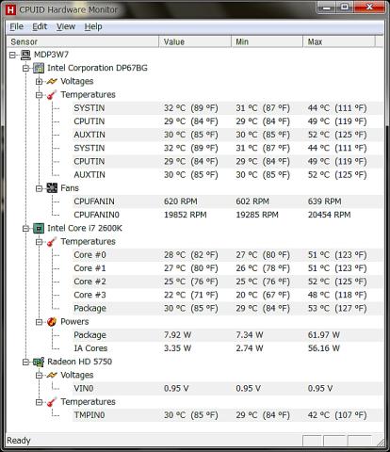Select the CPUFANIN row
390x452 pixels.
[227, 202]
